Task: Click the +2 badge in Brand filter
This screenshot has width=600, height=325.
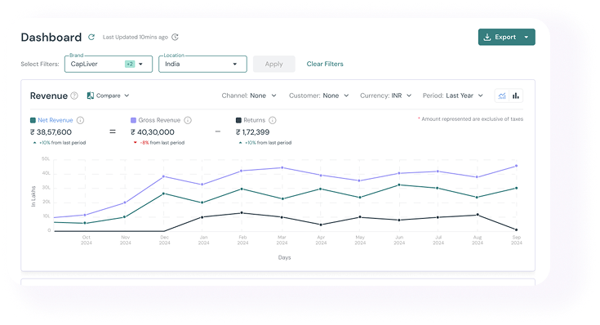Action: [130, 64]
